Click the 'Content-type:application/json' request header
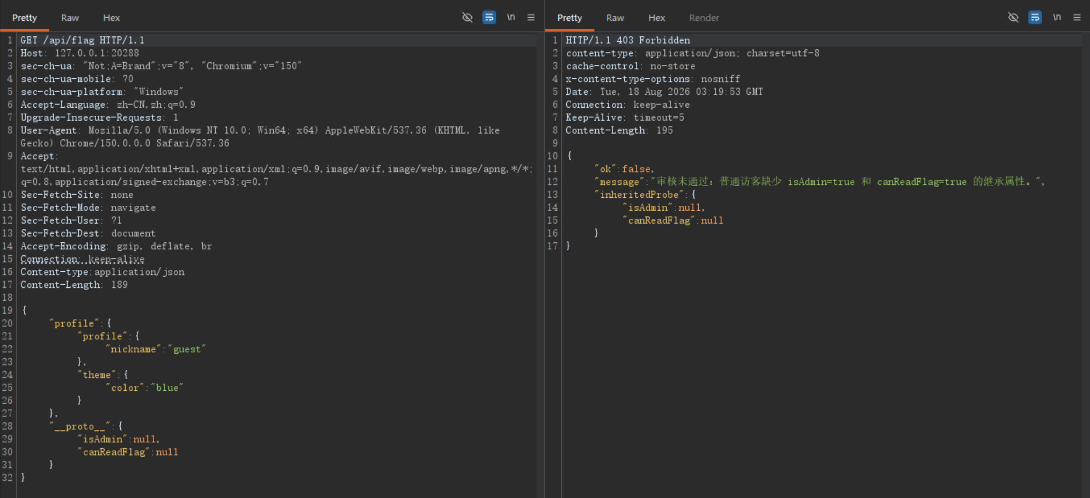Image resolution: width=1090 pixels, height=498 pixels. (x=103, y=272)
